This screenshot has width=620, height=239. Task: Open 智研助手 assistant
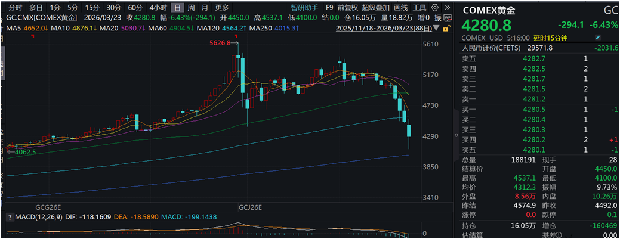coord(304,8)
